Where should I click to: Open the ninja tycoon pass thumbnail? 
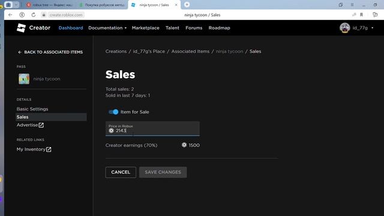pyautogui.click(x=24, y=79)
